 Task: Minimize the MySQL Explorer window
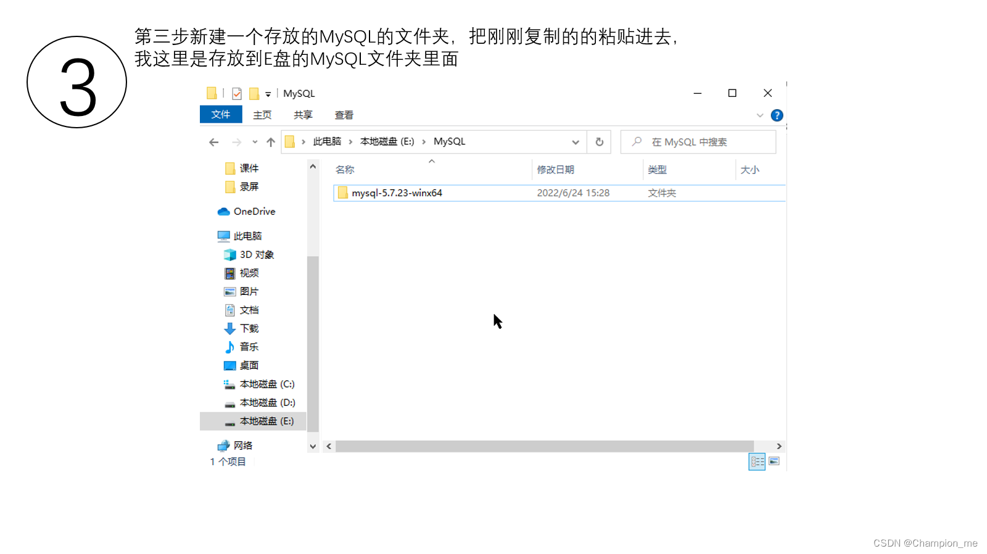(698, 93)
